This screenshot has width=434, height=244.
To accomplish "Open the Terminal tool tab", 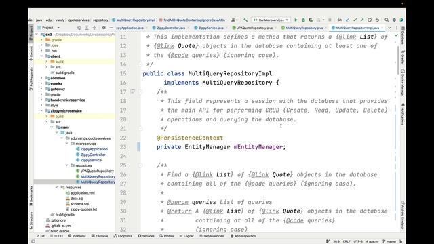I will coord(100,236).
